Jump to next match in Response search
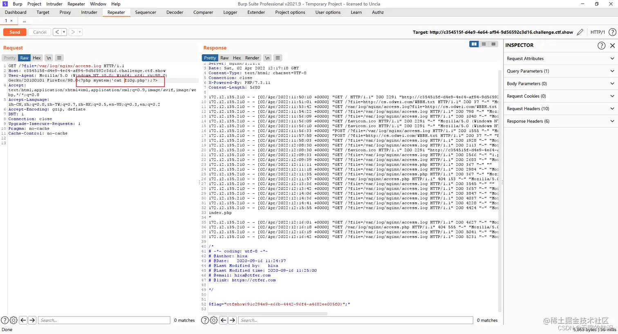618x334 pixels. 233,321
